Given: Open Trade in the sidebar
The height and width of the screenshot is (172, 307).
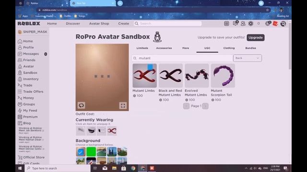Looking at the screenshot, I should pos(28,85).
